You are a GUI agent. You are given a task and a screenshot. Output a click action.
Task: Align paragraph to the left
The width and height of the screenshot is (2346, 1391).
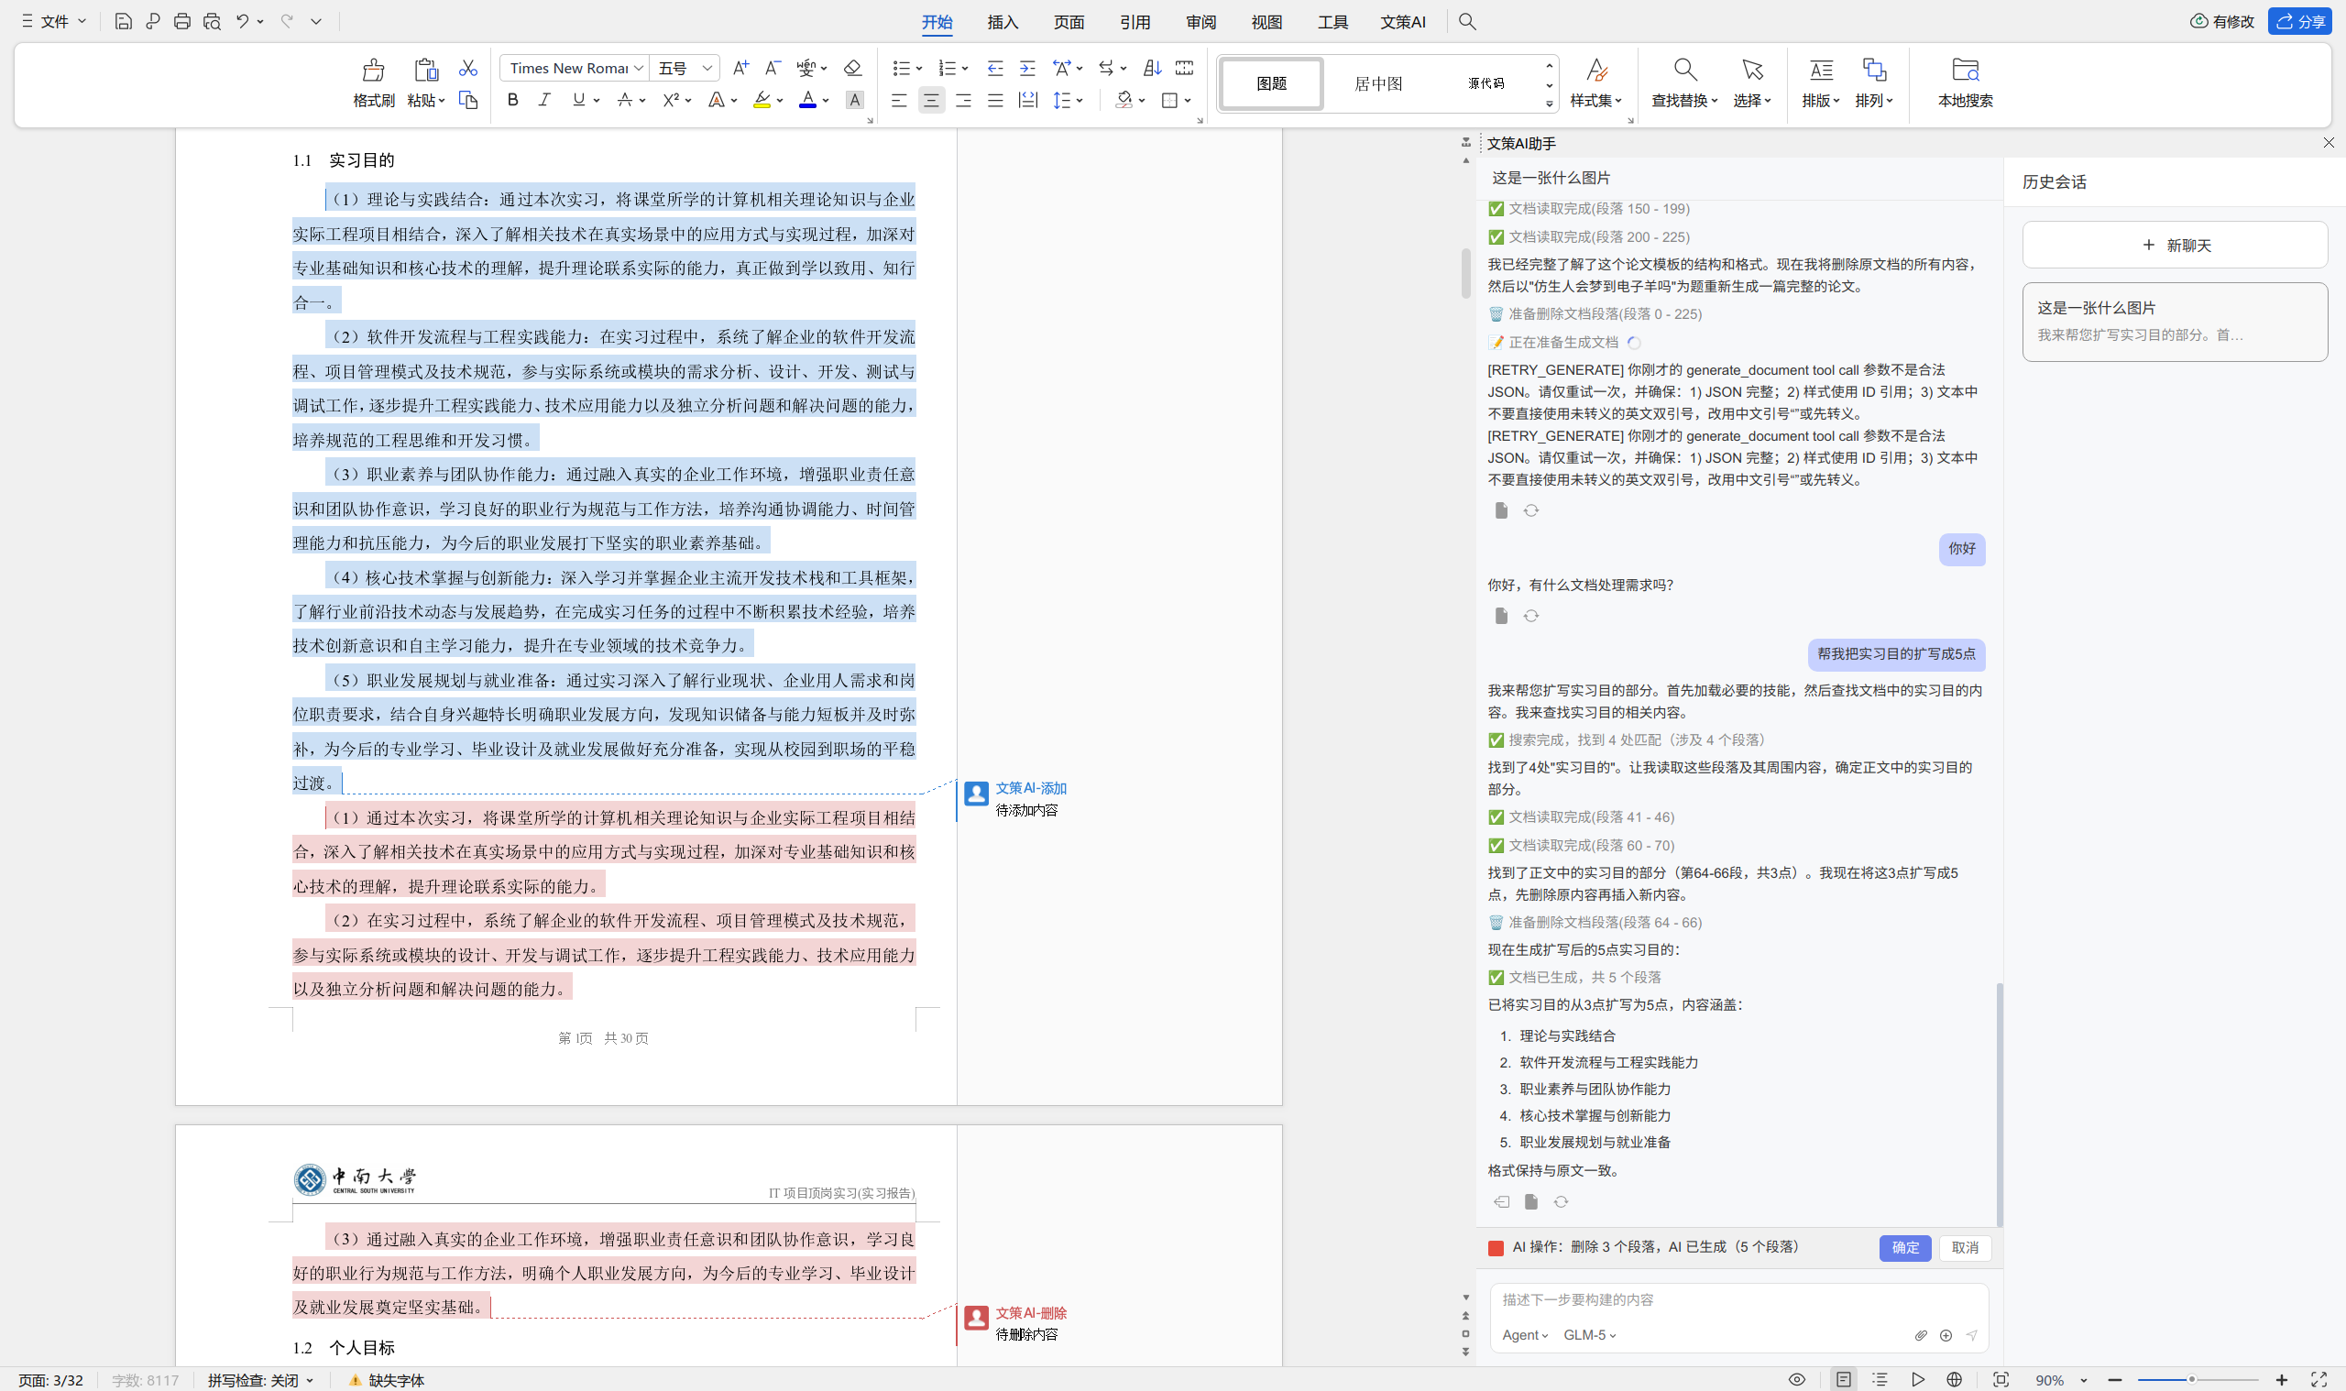[x=899, y=100]
